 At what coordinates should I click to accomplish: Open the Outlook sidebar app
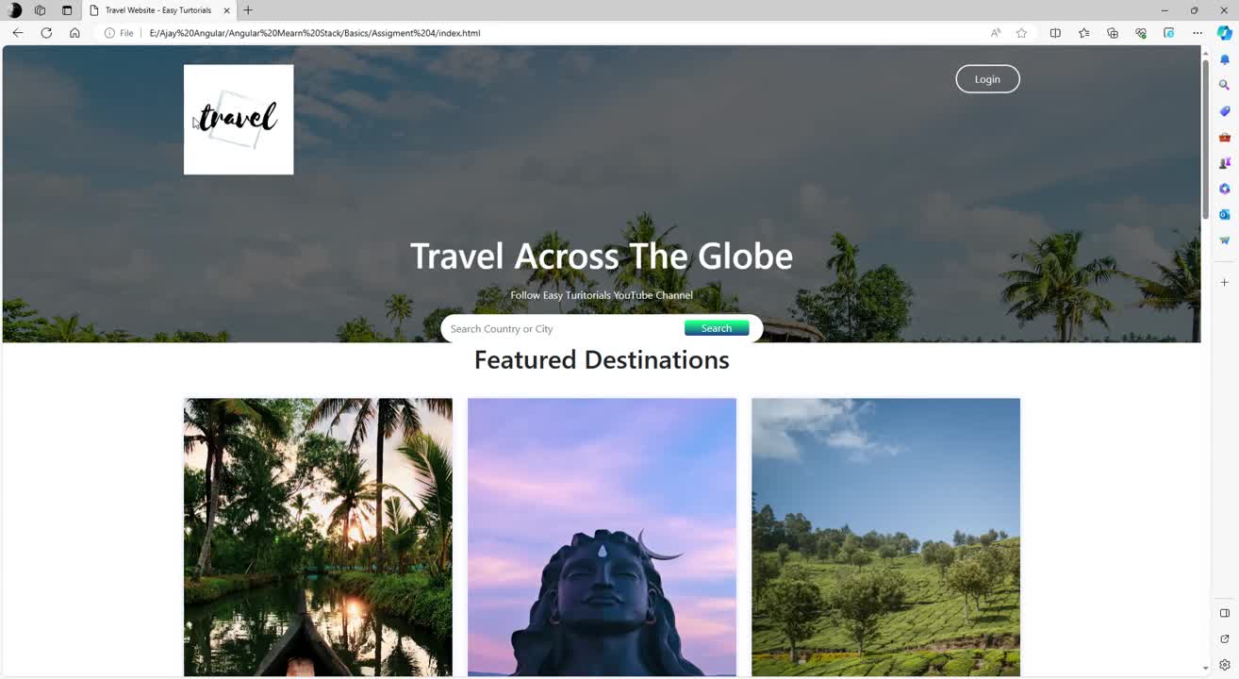point(1225,214)
